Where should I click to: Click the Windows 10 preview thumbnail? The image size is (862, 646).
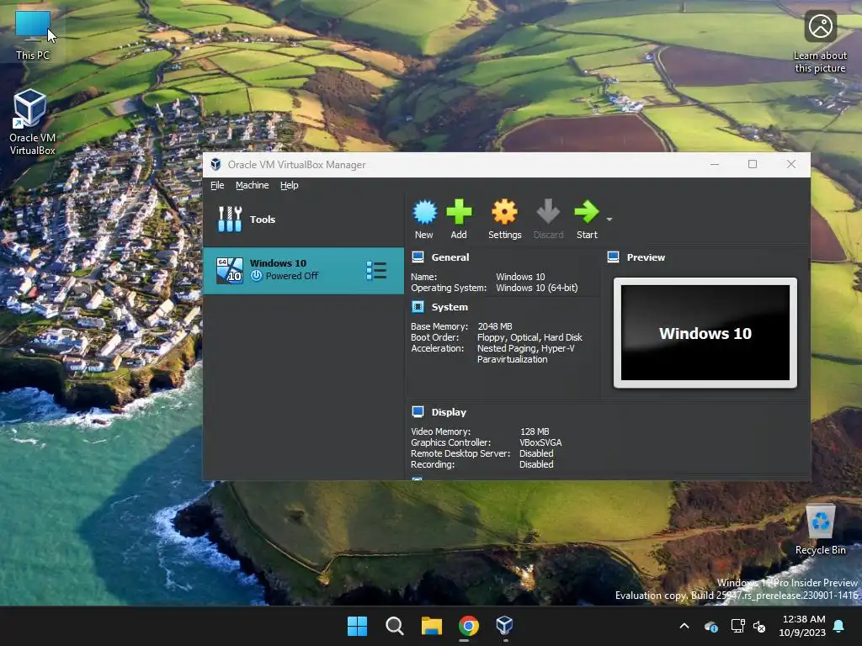705,333
